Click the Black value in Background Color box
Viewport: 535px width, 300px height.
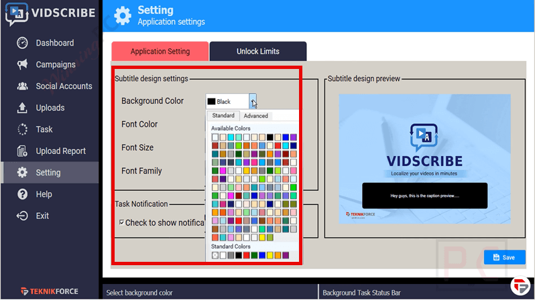[x=223, y=102]
